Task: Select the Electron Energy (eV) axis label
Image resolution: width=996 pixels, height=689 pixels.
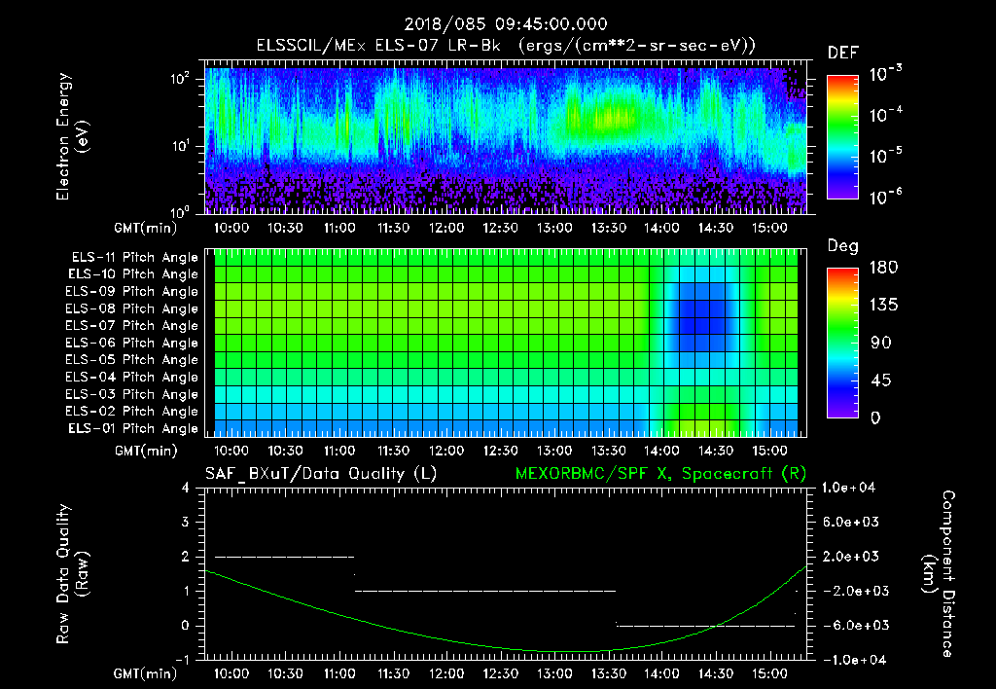Action: (72, 136)
